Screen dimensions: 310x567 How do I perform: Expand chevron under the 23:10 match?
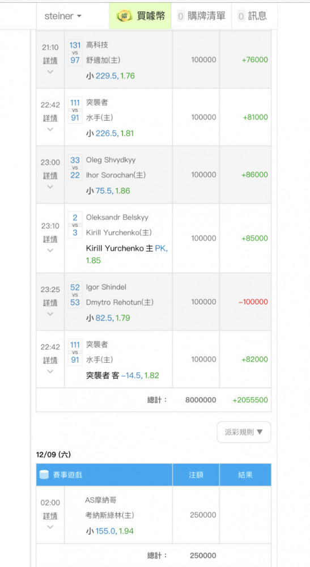(x=50, y=250)
